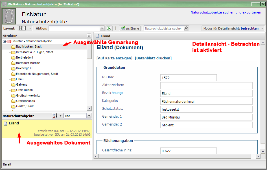Click the owl logo of FisNatur
267x170 pixels.
(9, 16)
